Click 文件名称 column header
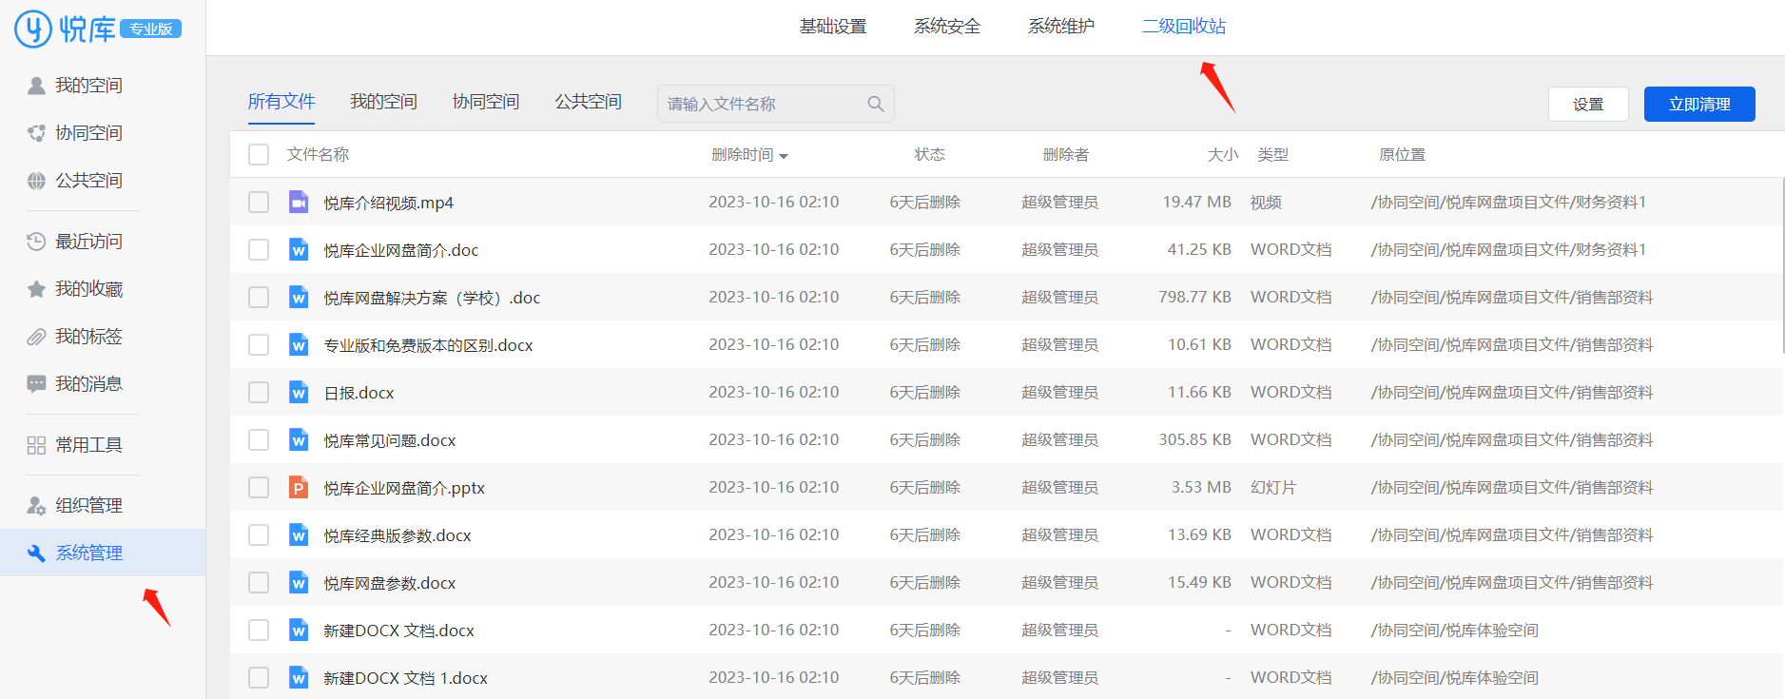The width and height of the screenshot is (1785, 699). pos(318,154)
